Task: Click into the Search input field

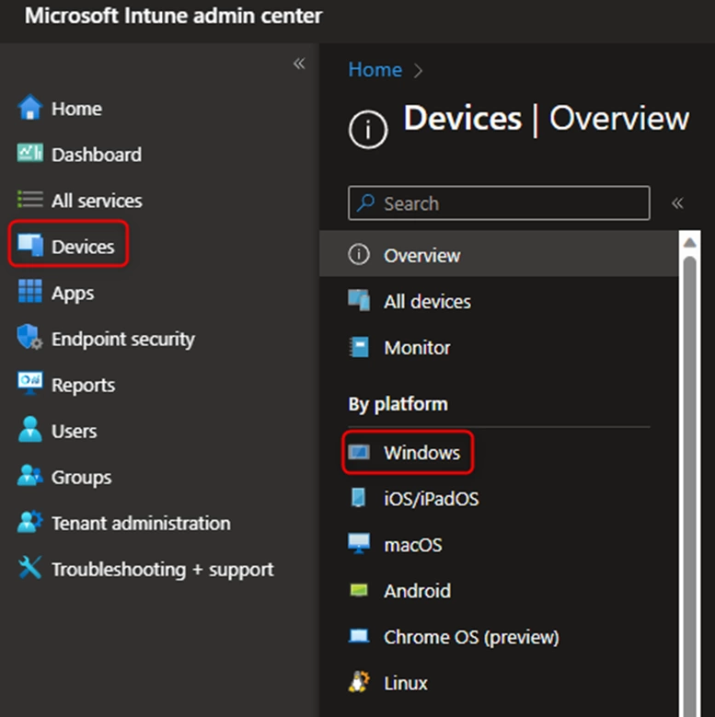Action: point(499,202)
